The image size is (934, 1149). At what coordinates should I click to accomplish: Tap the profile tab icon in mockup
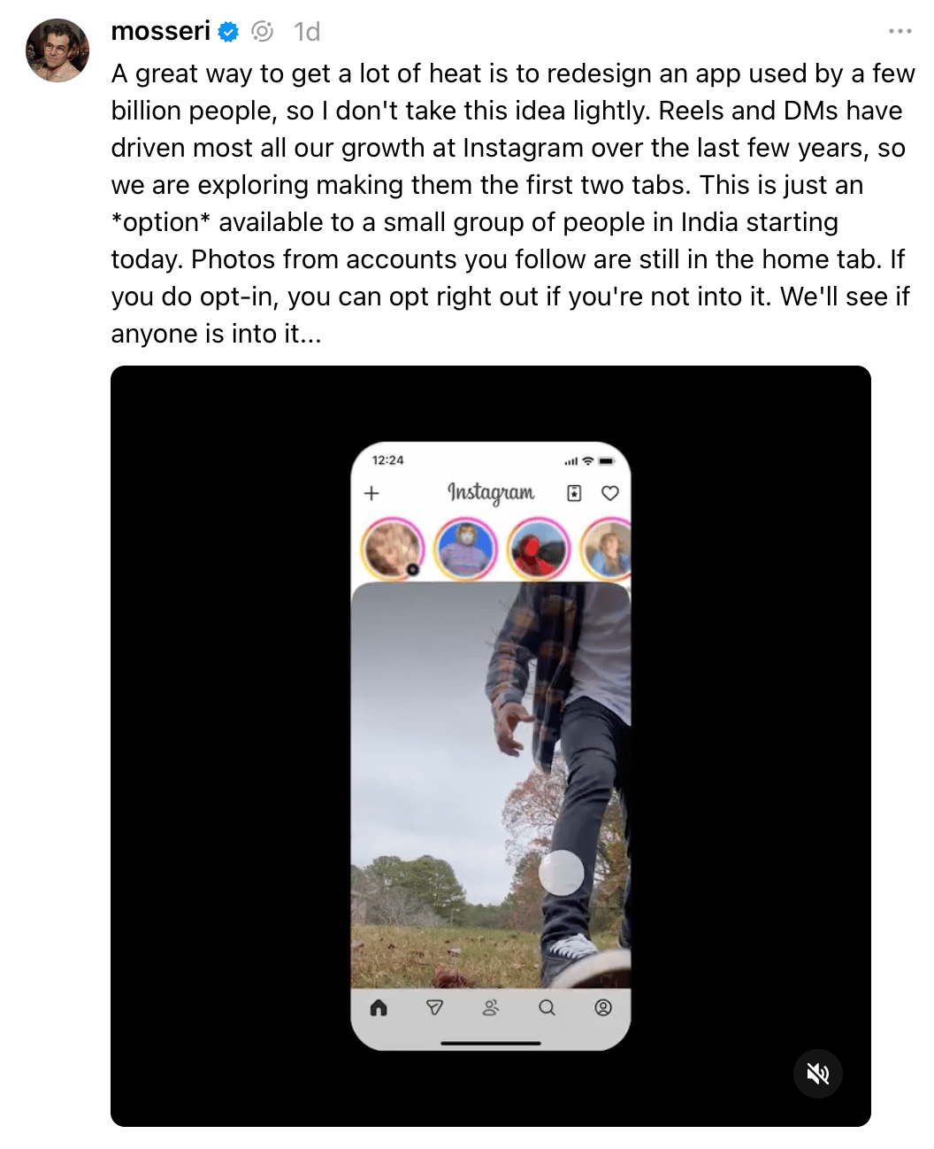[x=603, y=1007]
